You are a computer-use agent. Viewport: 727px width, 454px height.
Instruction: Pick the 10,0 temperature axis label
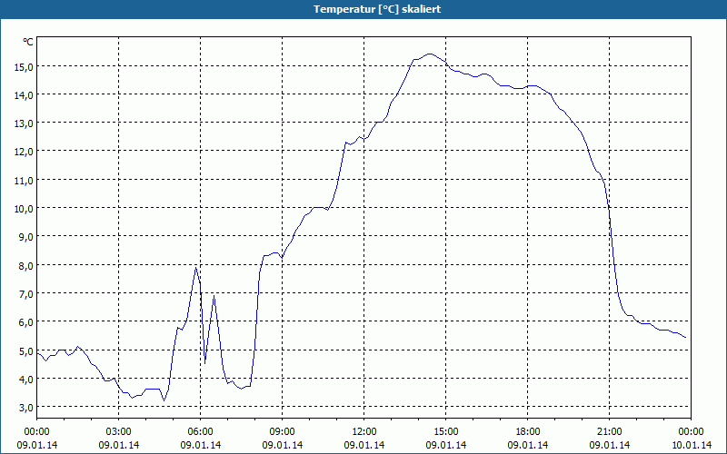point(24,209)
